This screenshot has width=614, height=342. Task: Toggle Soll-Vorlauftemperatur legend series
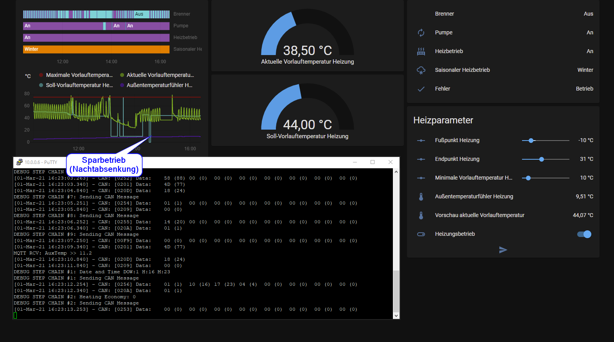pos(76,85)
